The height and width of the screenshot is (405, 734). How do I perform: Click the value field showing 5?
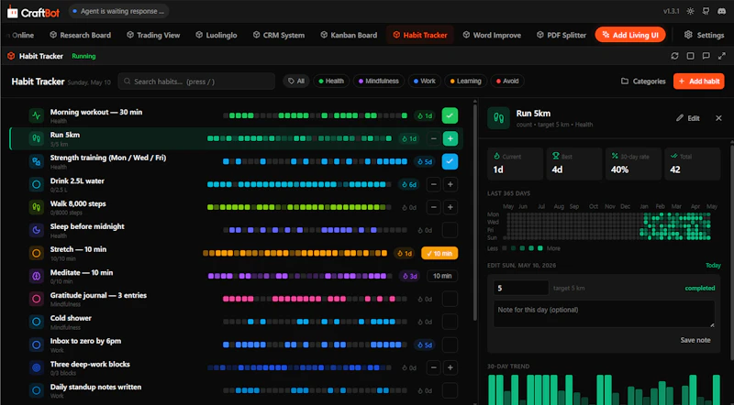(521, 288)
